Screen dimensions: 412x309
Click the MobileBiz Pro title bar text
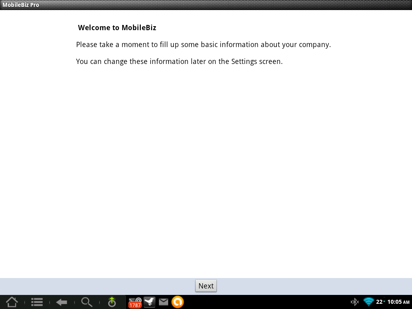(x=21, y=5)
